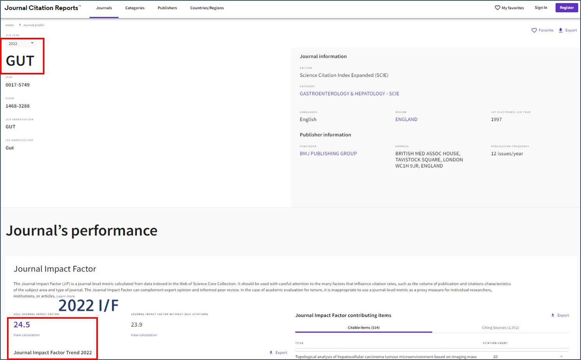Click Science Citation Index Expanded (SCIE) text
Screen dimensions: 581x360
coord(344,75)
